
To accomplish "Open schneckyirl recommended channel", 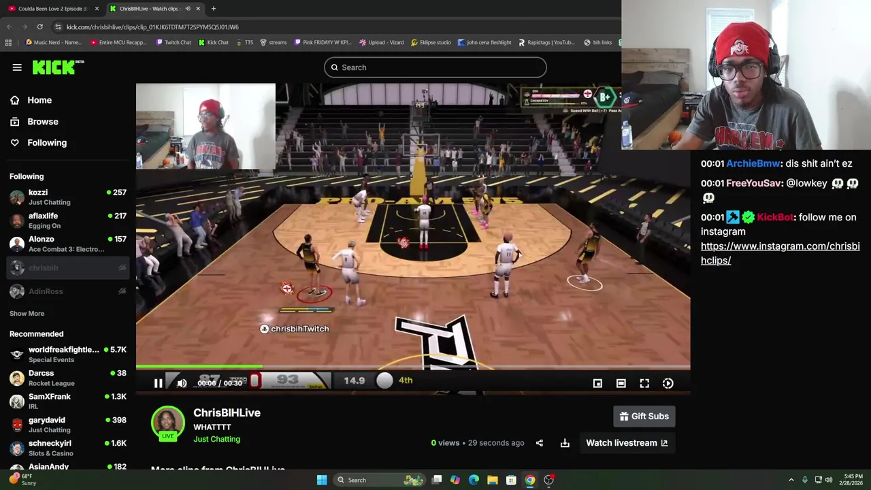I will point(68,448).
